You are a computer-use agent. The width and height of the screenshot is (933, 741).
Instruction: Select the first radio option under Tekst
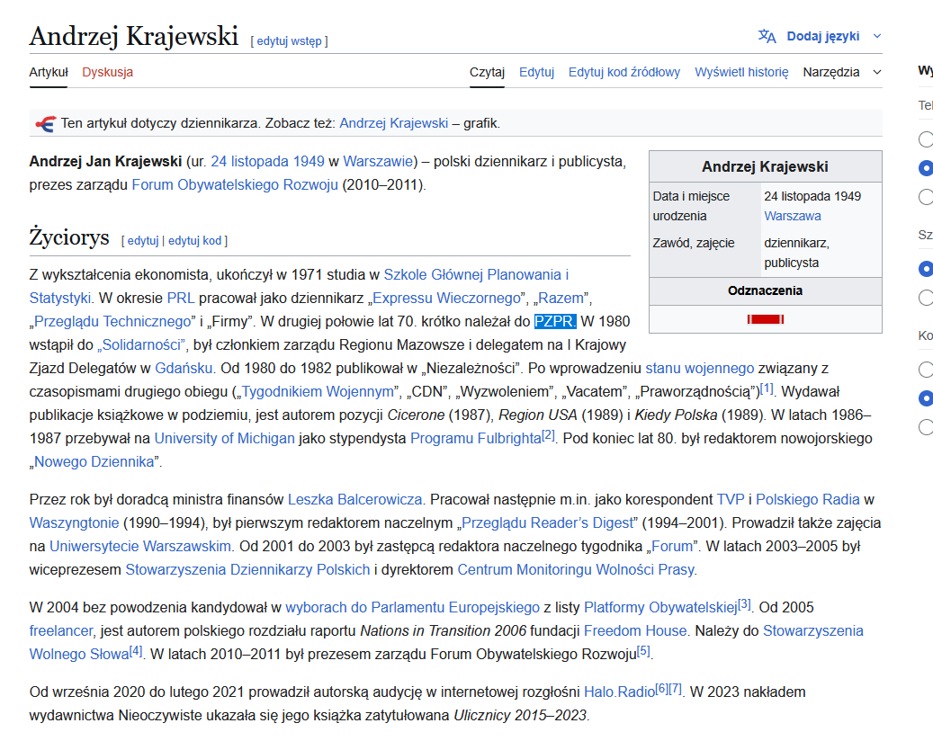(926, 139)
